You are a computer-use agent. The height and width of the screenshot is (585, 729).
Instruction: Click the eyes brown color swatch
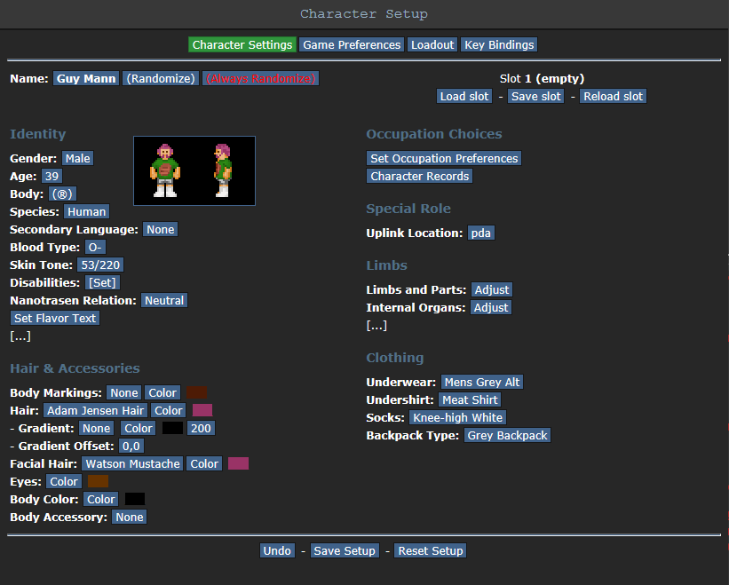coord(98,481)
